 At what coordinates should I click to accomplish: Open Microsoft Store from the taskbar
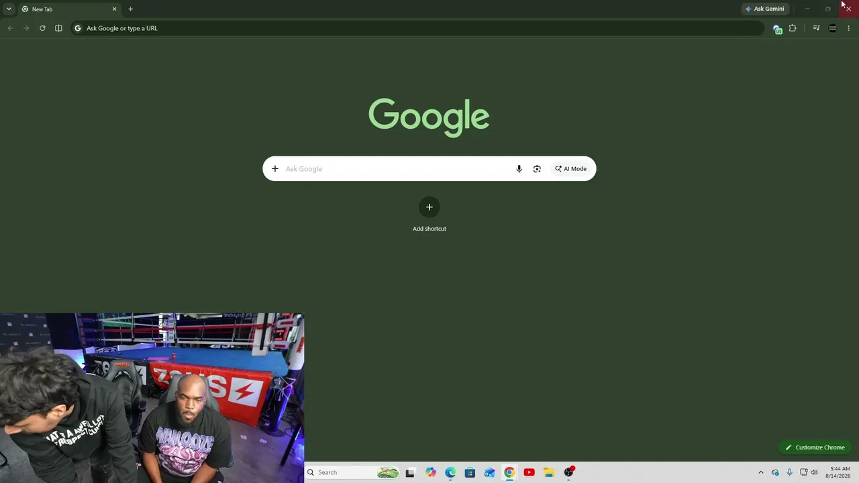(470, 472)
